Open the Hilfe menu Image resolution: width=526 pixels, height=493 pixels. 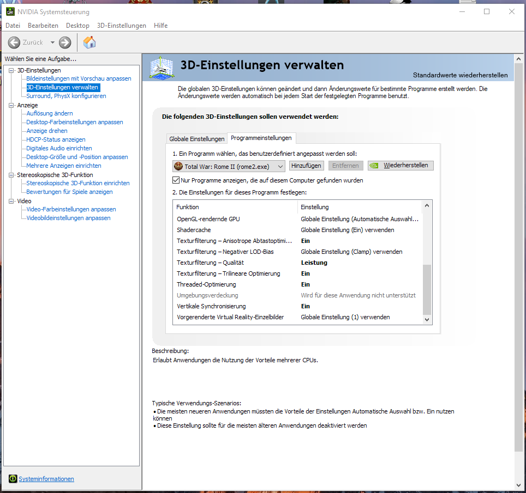[x=160, y=26]
